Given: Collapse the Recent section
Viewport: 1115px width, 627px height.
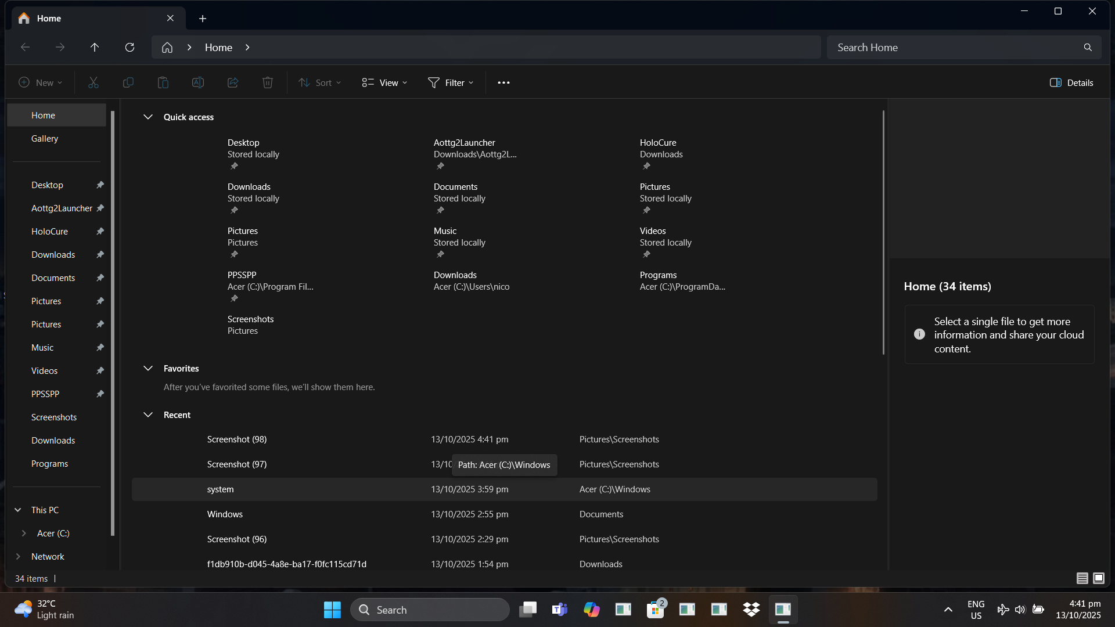Looking at the screenshot, I should [x=148, y=415].
